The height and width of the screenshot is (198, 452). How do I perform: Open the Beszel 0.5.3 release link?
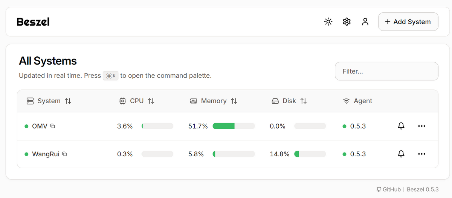pyautogui.click(x=423, y=190)
